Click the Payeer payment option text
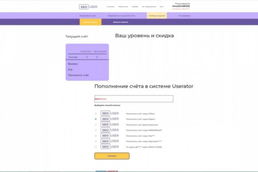This screenshot has width=258, height=172. [x=140, y=119]
